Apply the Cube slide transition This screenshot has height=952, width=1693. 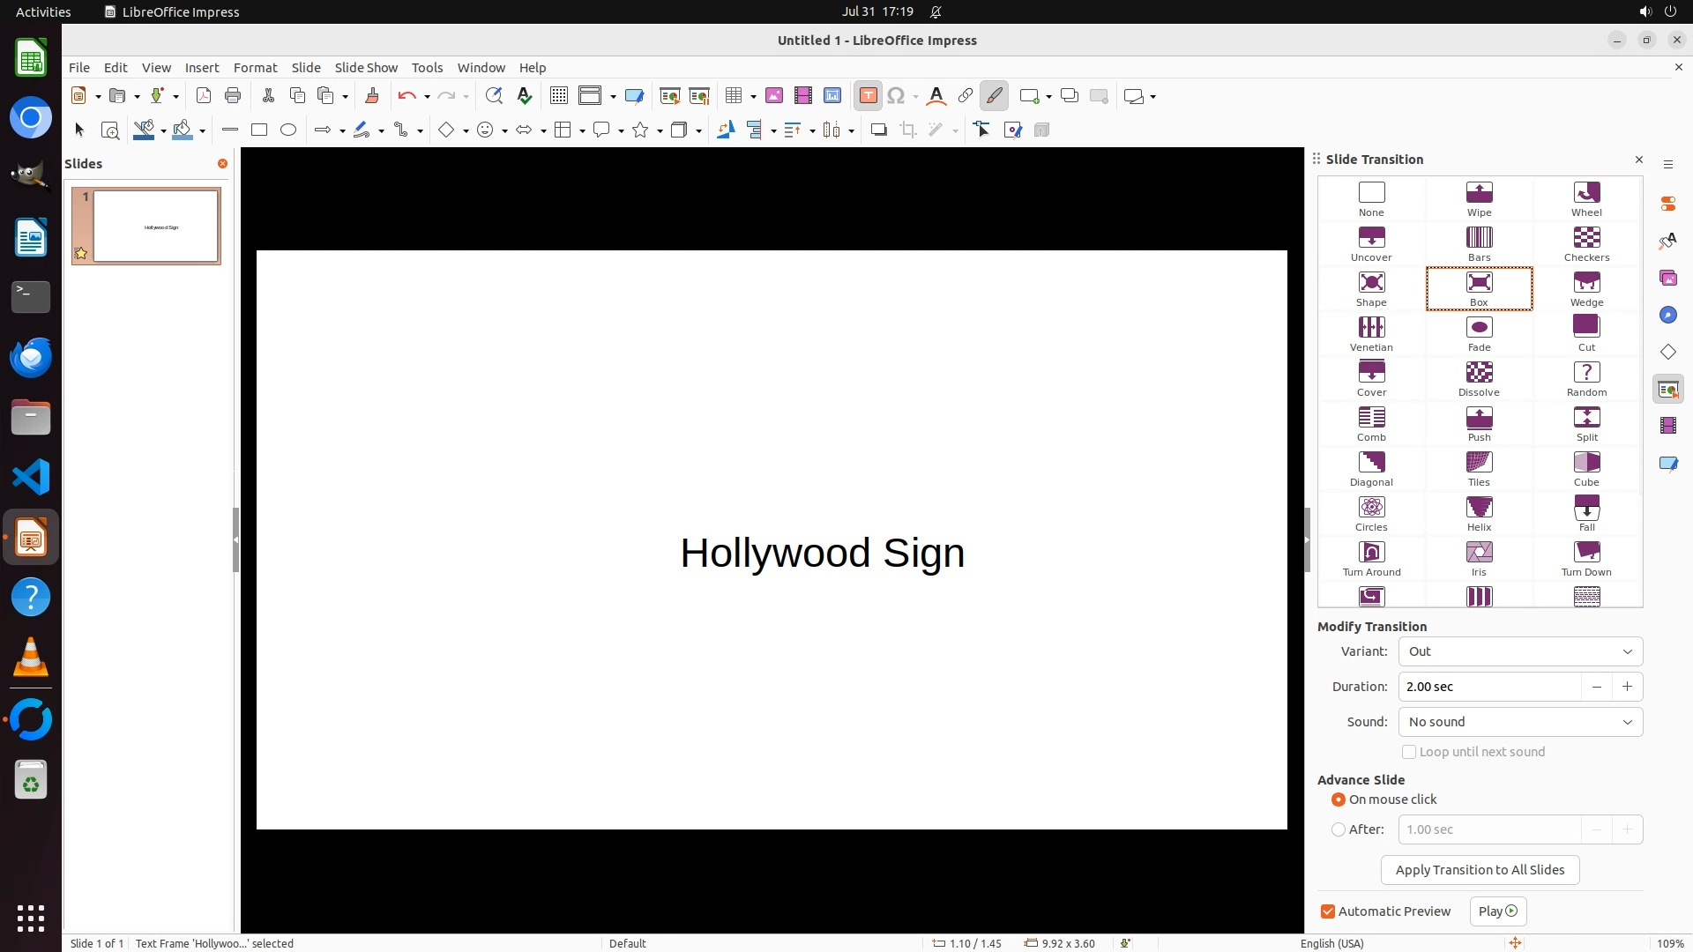click(x=1586, y=468)
